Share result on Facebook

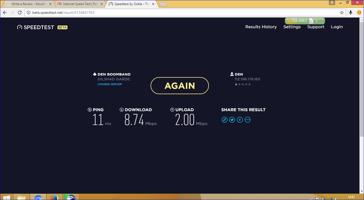(x=240, y=120)
